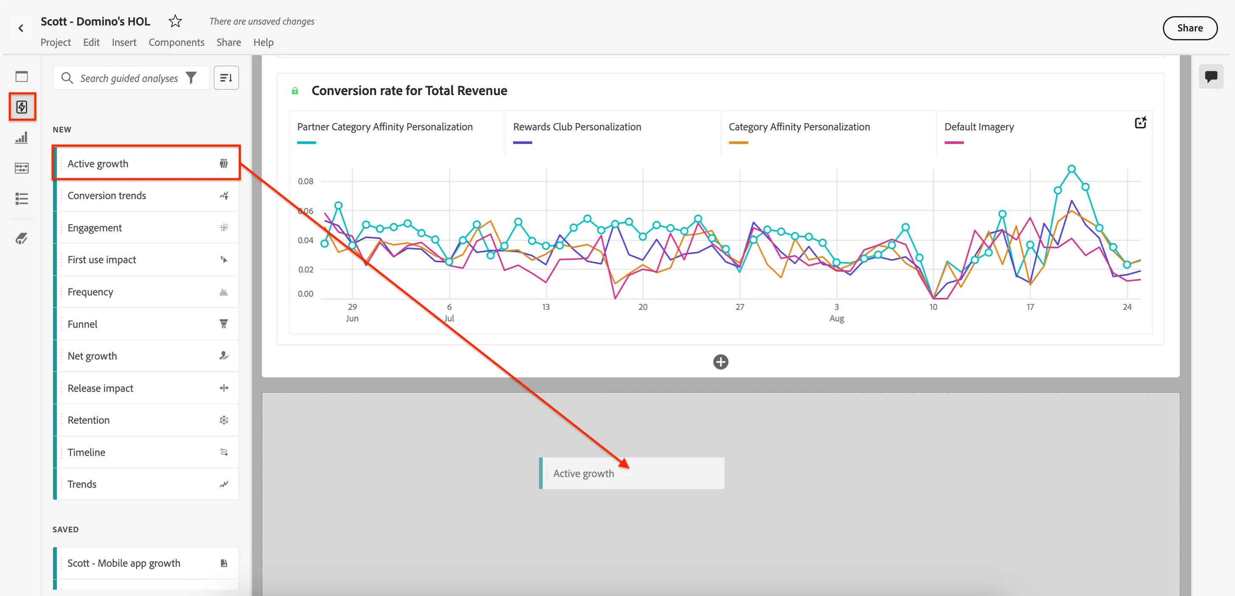Filter the guided analyses with the funnel icon
Viewport: 1235px width, 596px height.
[x=191, y=78]
